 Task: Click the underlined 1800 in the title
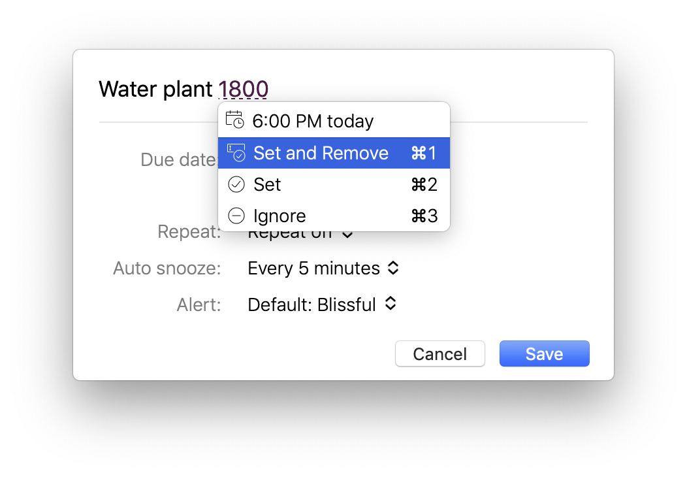(x=244, y=89)
